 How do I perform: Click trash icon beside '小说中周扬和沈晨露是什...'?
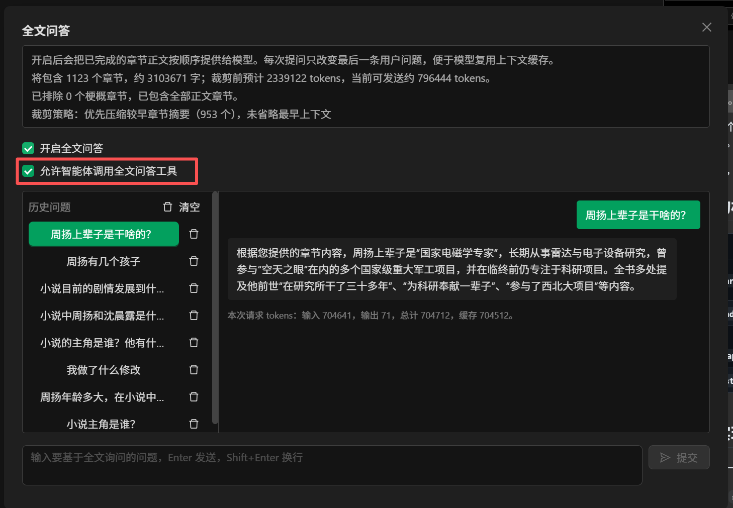194,316
